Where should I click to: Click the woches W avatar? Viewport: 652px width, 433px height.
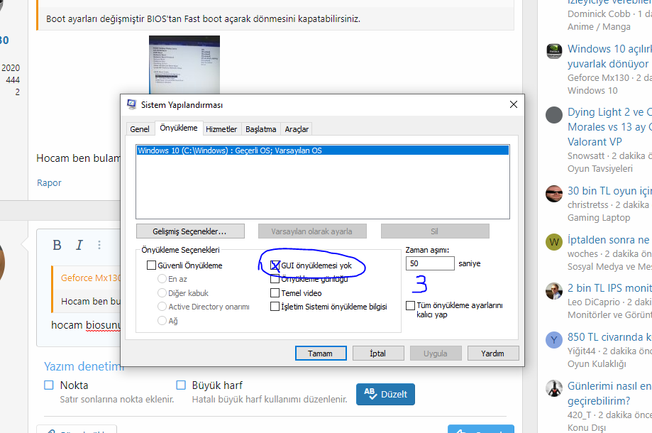554,242
